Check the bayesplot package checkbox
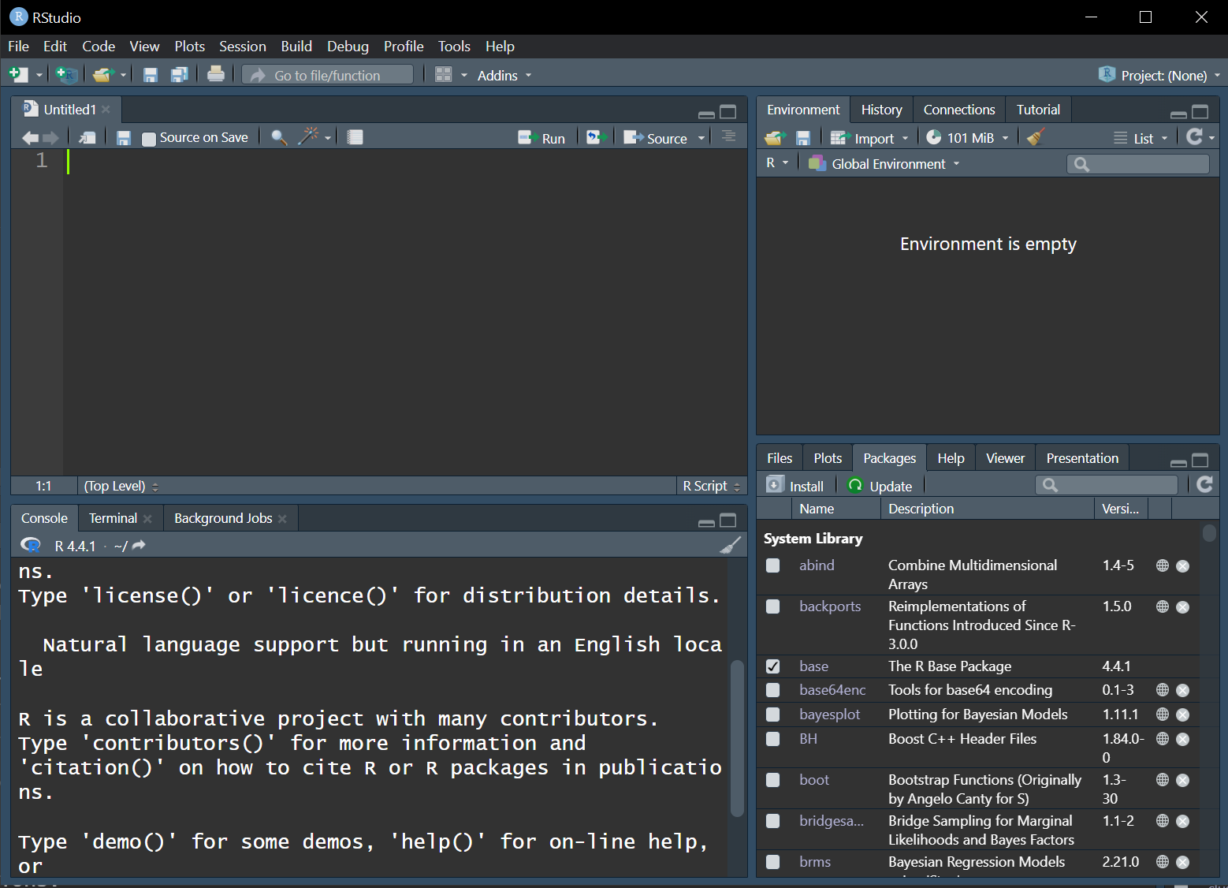The image size is (1228, 888). coord(772,715)
